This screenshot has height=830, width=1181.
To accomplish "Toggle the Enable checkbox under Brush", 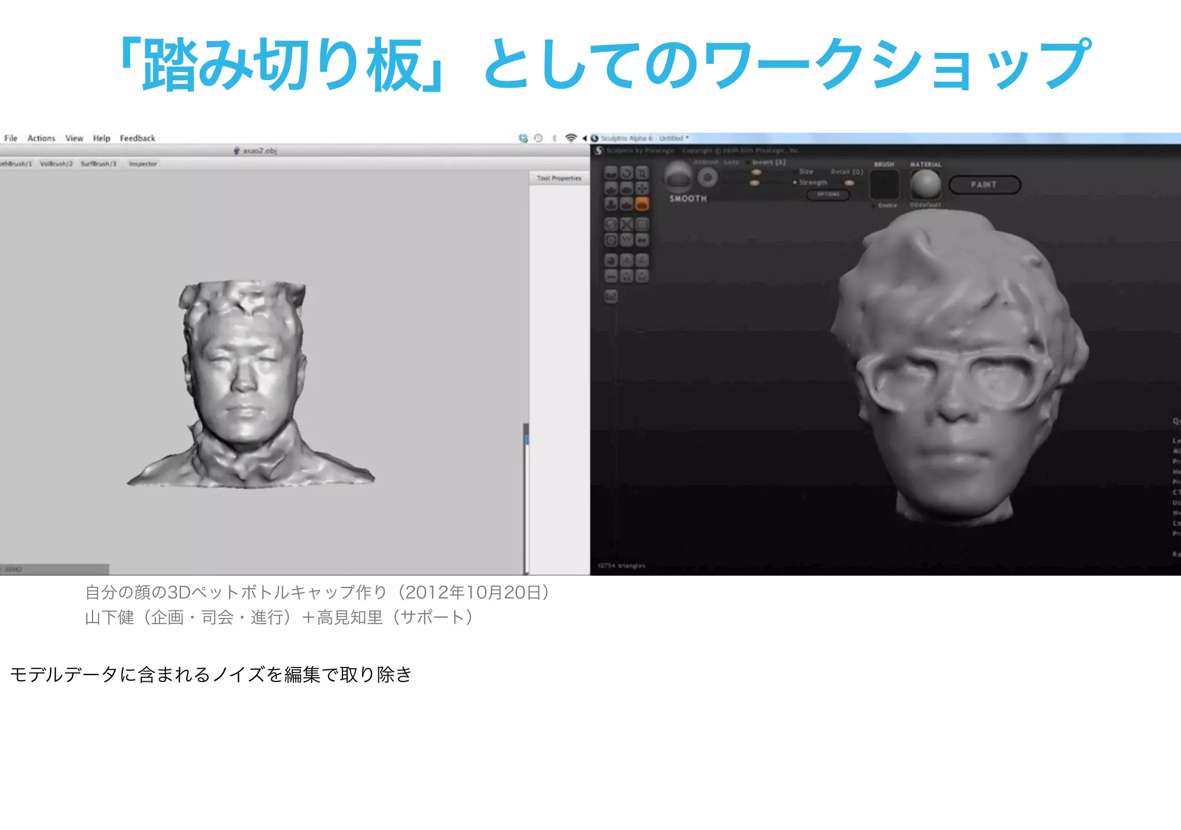I will coord(874,206).
